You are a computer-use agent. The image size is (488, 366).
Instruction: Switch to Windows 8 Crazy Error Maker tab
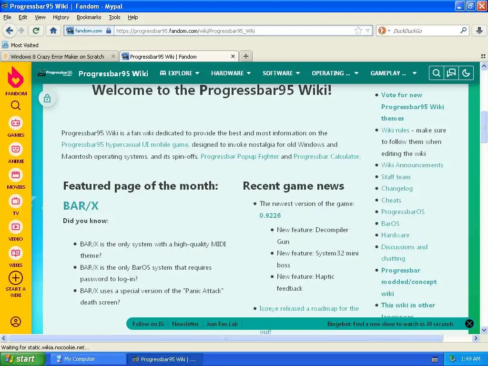tap(57, 57)
